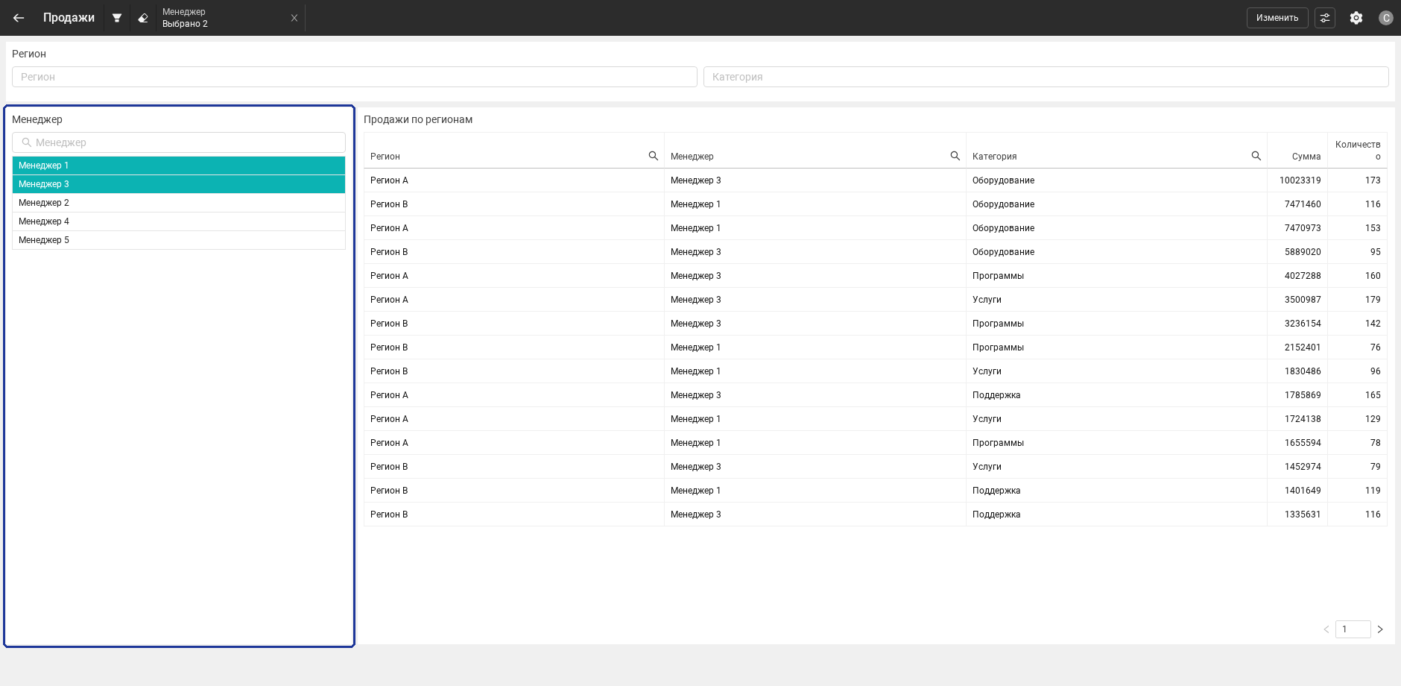Focus the Регион filter field
The width and height of the screenshot is (1401, 686).
tap(355, 77)
